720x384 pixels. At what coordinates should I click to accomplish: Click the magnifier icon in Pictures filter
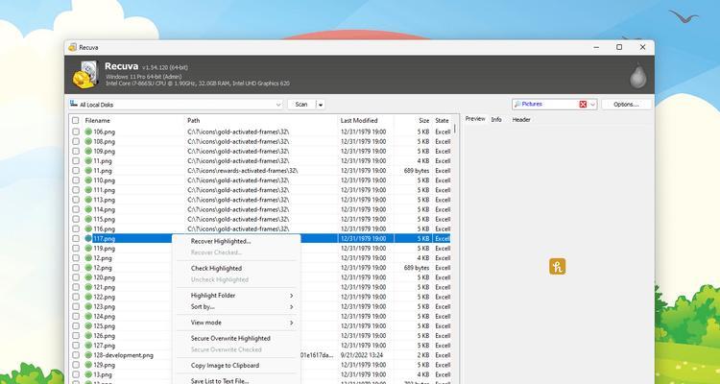pos(517,105)
